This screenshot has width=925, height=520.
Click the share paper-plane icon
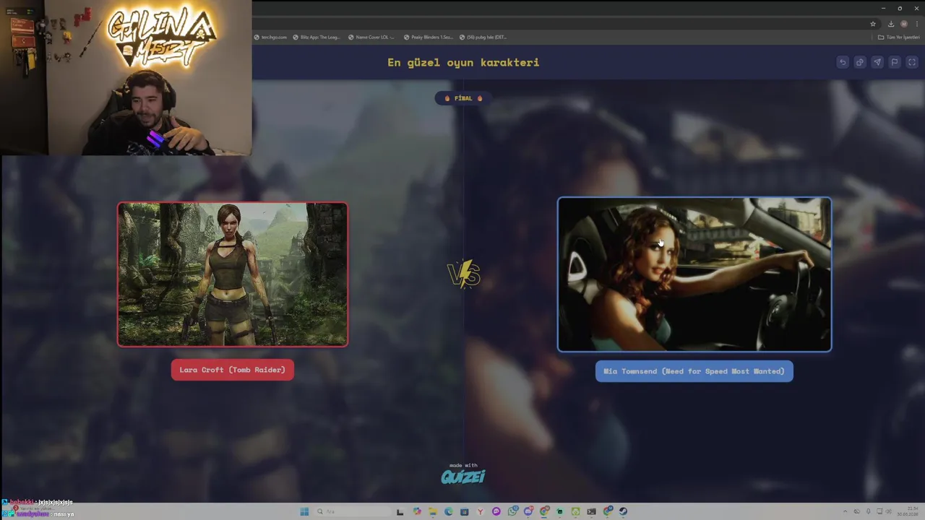pos(877,62)
